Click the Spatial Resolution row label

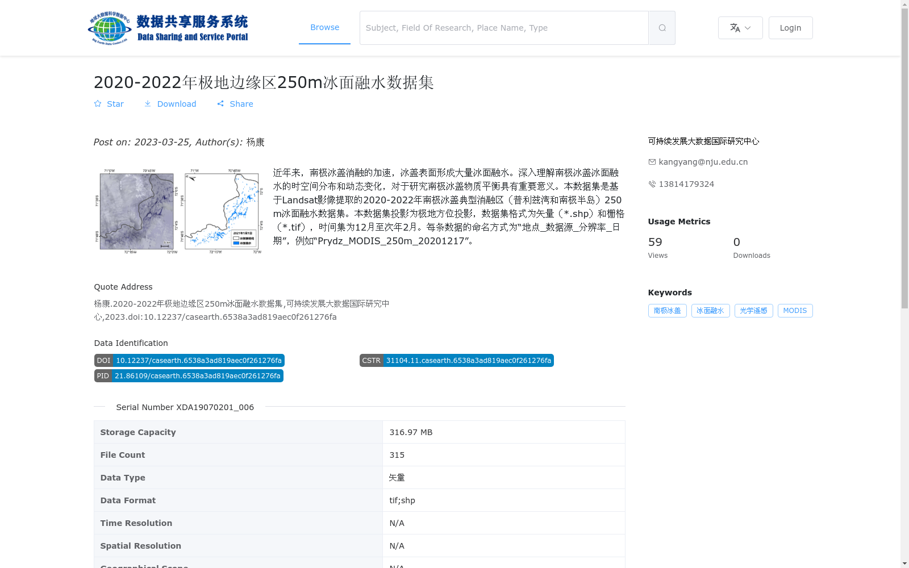141,546
